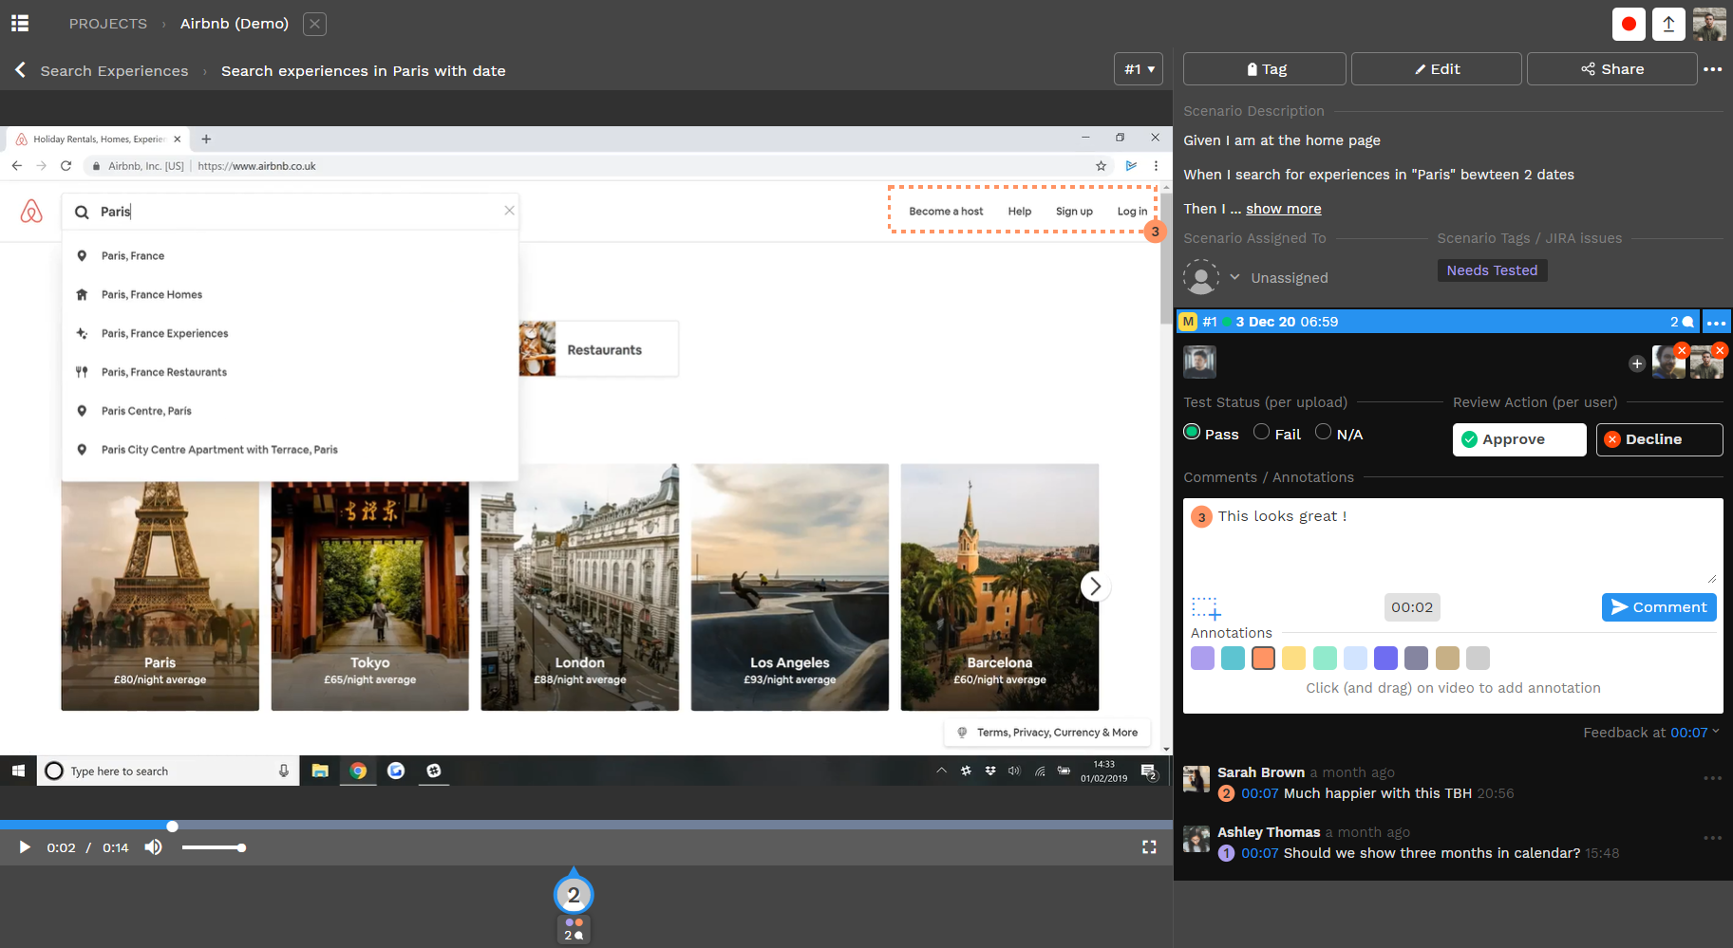Open the comments indicator on the upload header

pyautogui.click(x=1681, y=322)
